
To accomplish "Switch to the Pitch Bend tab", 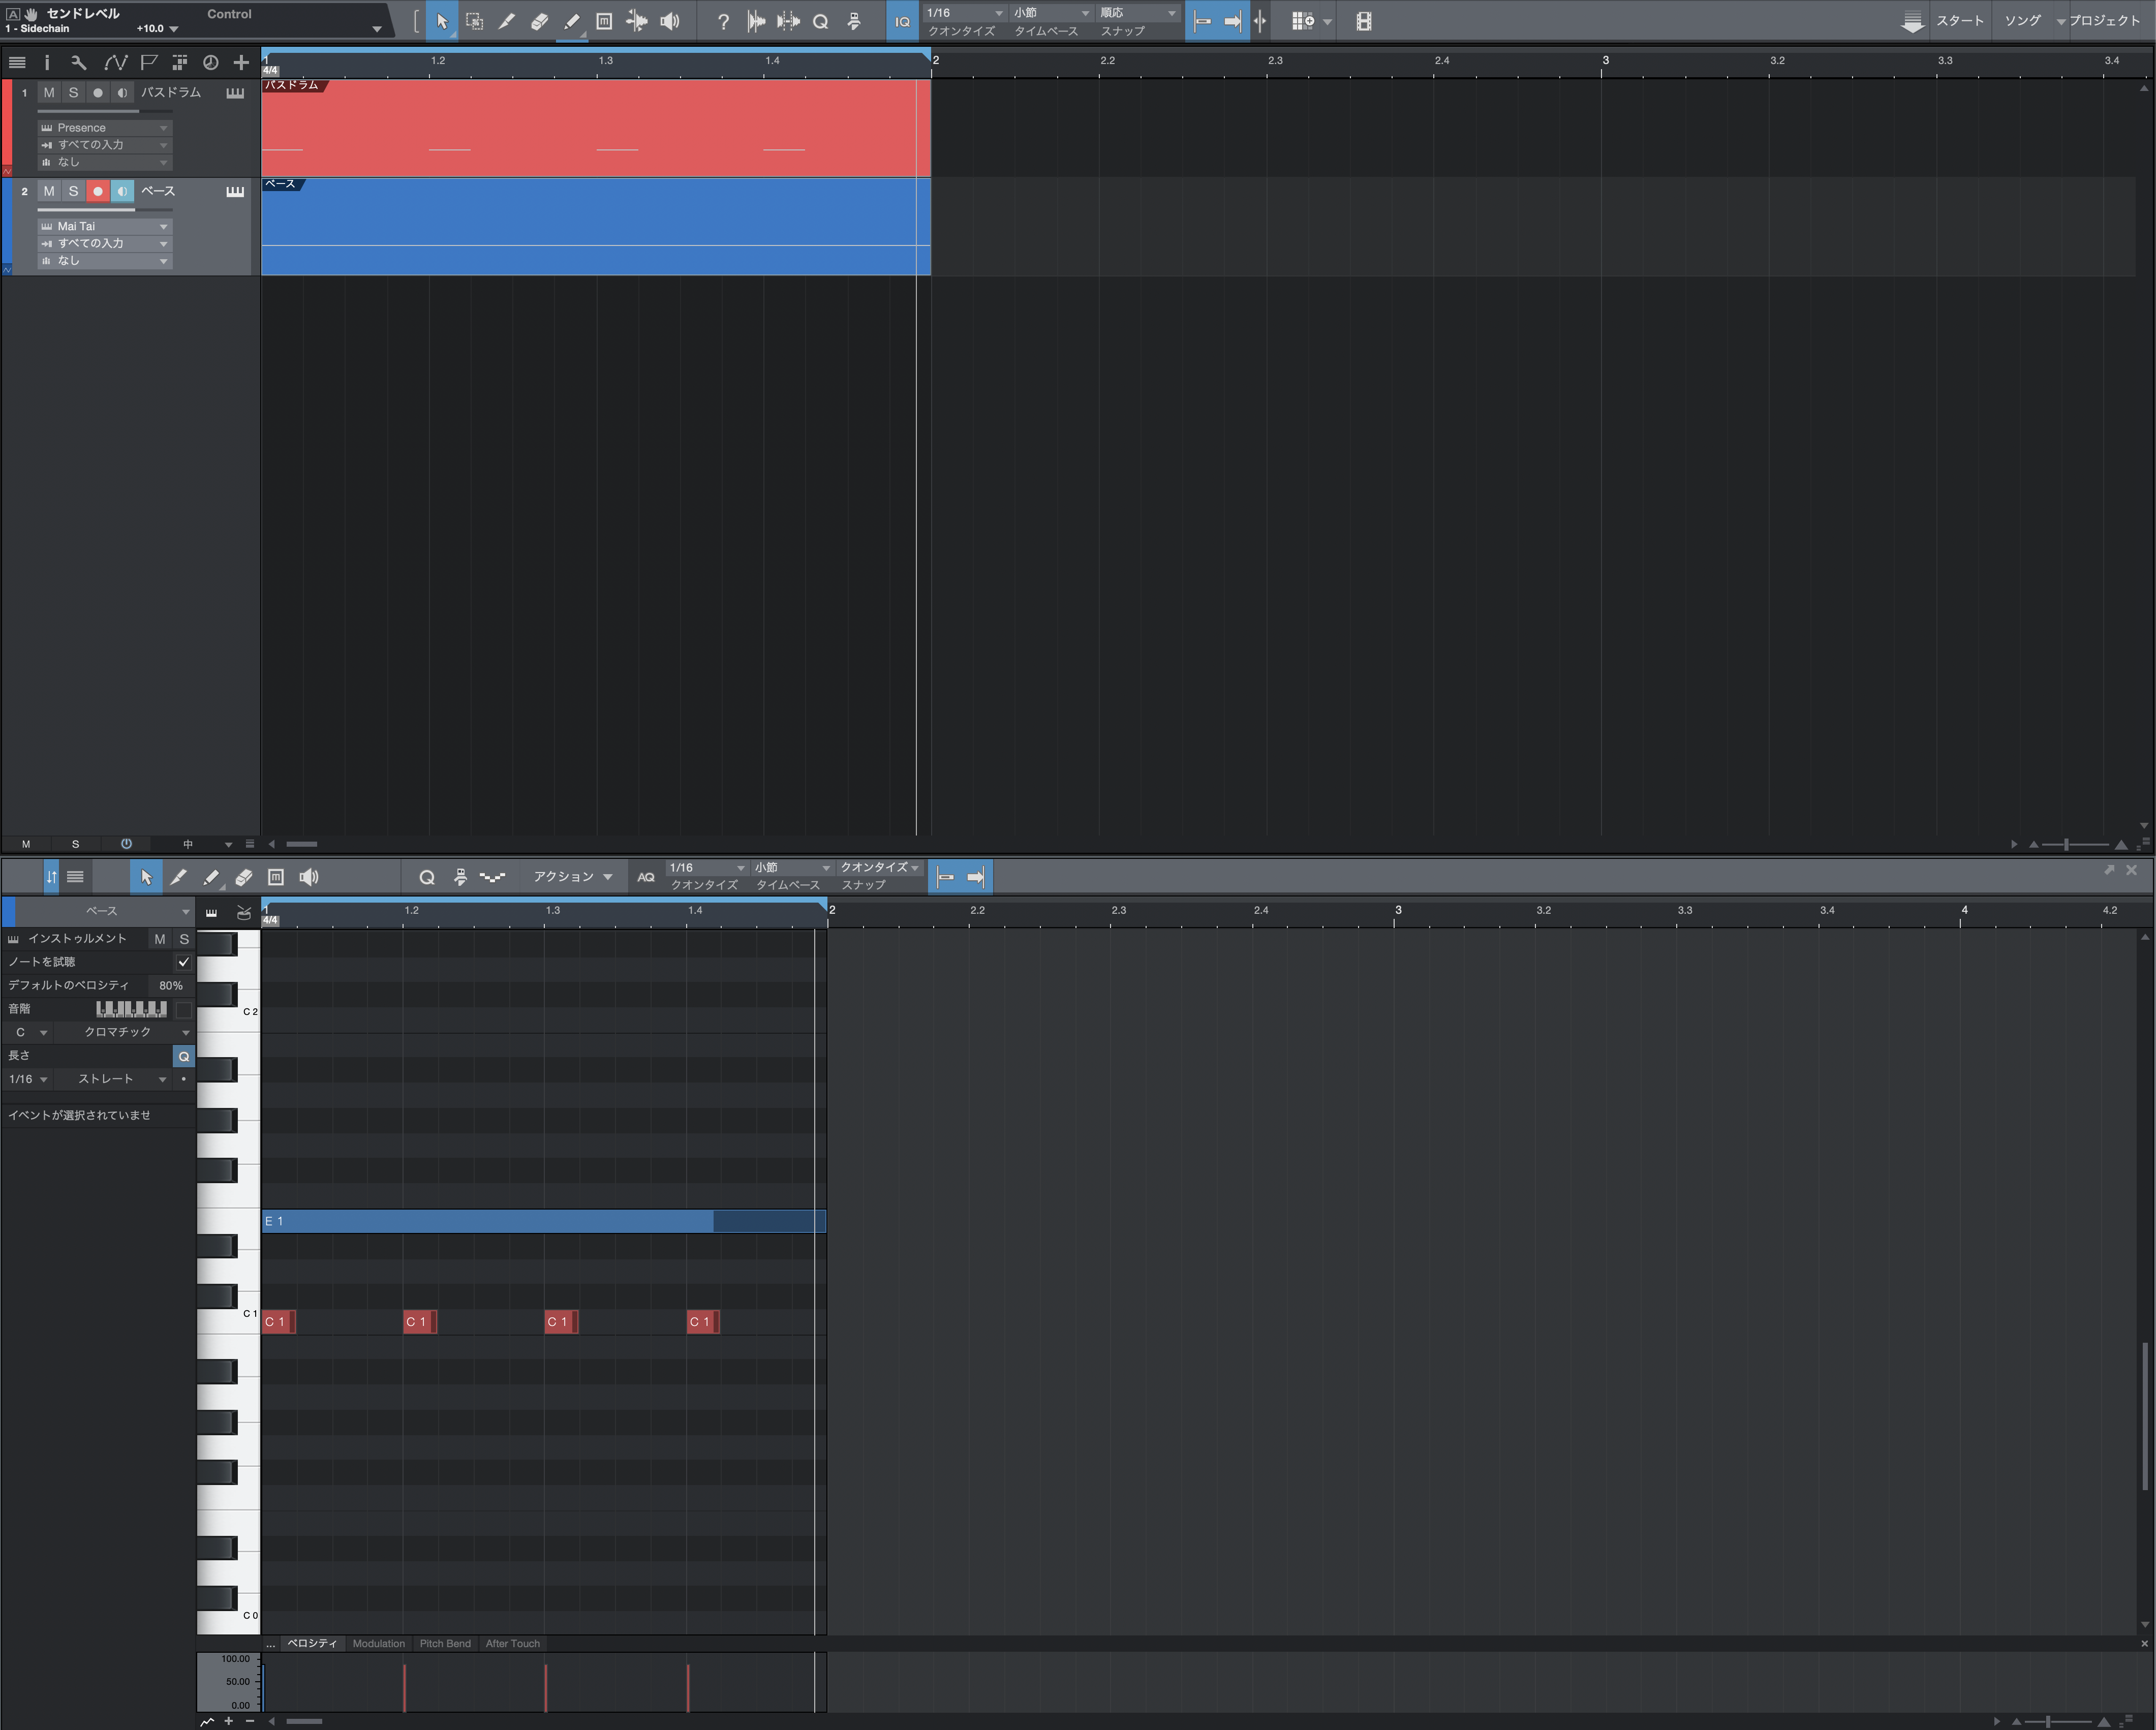I will point(445,1643).
